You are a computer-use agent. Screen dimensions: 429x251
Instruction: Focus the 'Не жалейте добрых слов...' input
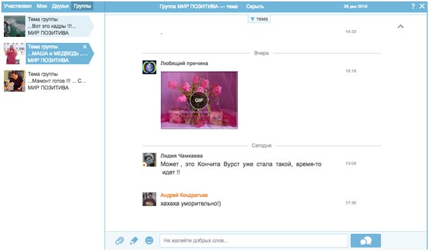(254, 241)
